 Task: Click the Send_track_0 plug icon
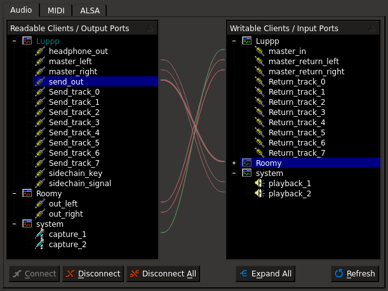pyautogui.click(x=40, y=92)
